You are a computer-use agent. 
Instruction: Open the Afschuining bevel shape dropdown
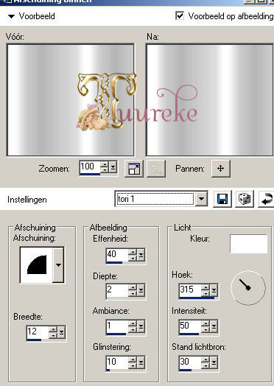58,265
